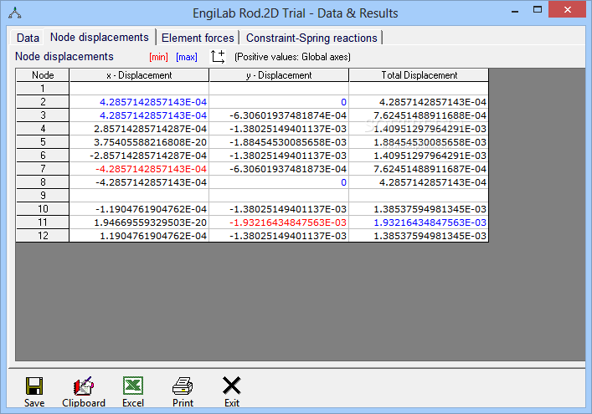Screen dimensions: 592x414
Task: Click node 12 total displacement 1.38537594981345E-03
Action: point(419,236)
